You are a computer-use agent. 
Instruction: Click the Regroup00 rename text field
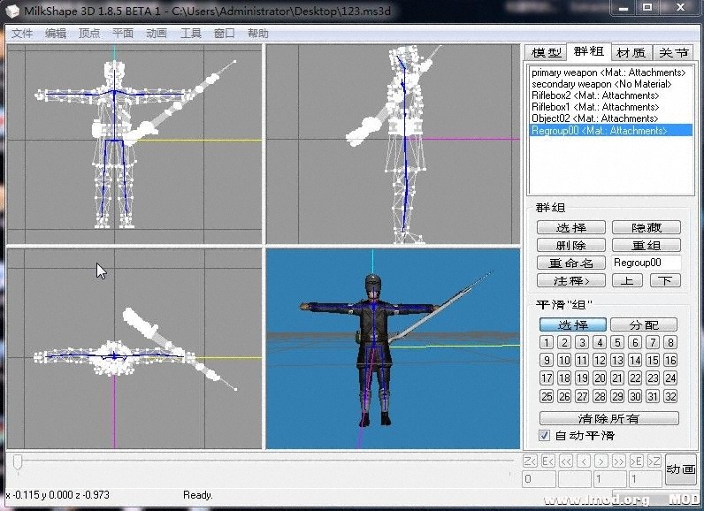coord(646,263)
